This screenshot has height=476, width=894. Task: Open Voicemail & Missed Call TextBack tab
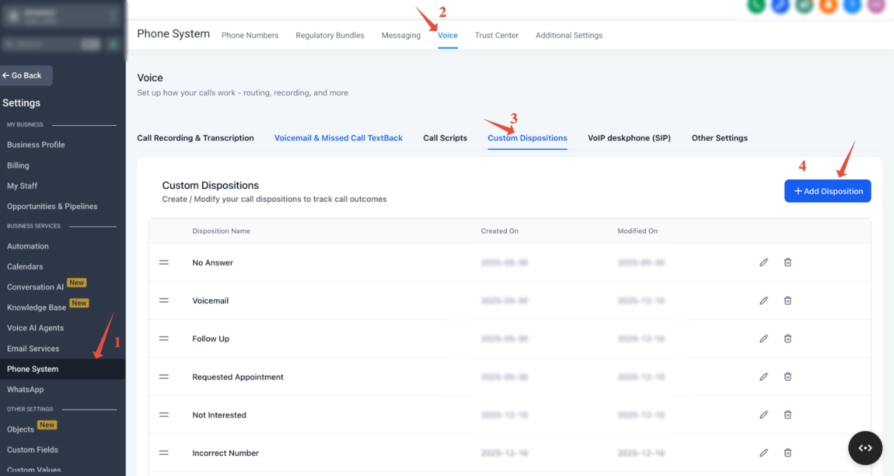338,138
